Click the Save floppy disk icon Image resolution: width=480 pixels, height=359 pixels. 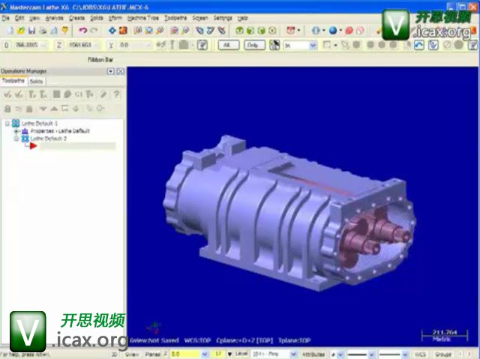click(x=31, y=30)
